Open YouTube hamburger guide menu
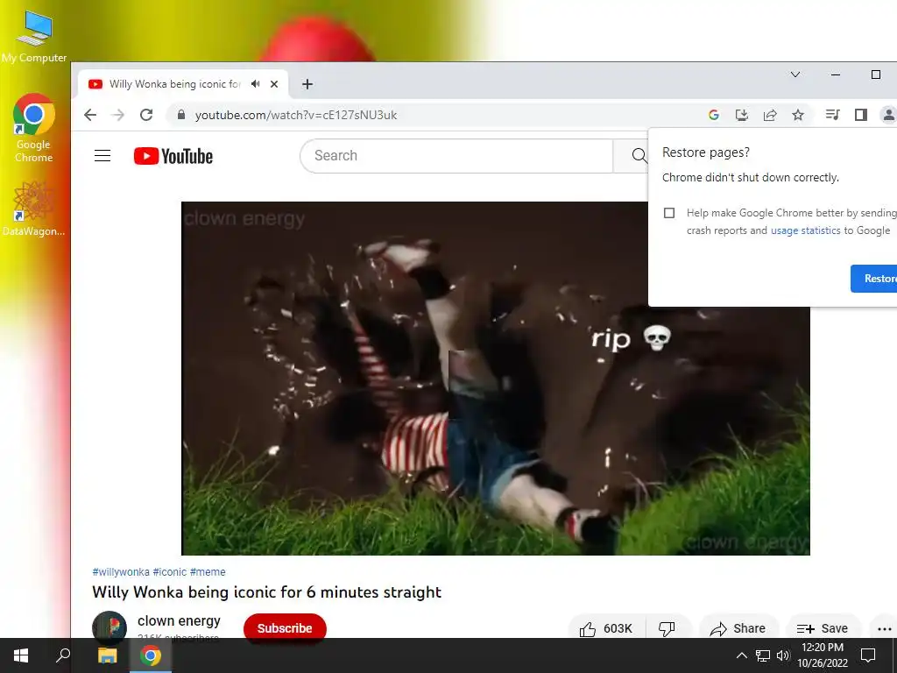The image size is (897, 673). click(x=102, y=156)
